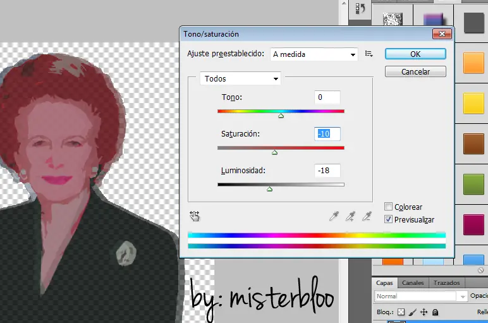Click the lock image pixels brush icon
The width and height of the screenshot is (488, 323).
click(413, 312)
